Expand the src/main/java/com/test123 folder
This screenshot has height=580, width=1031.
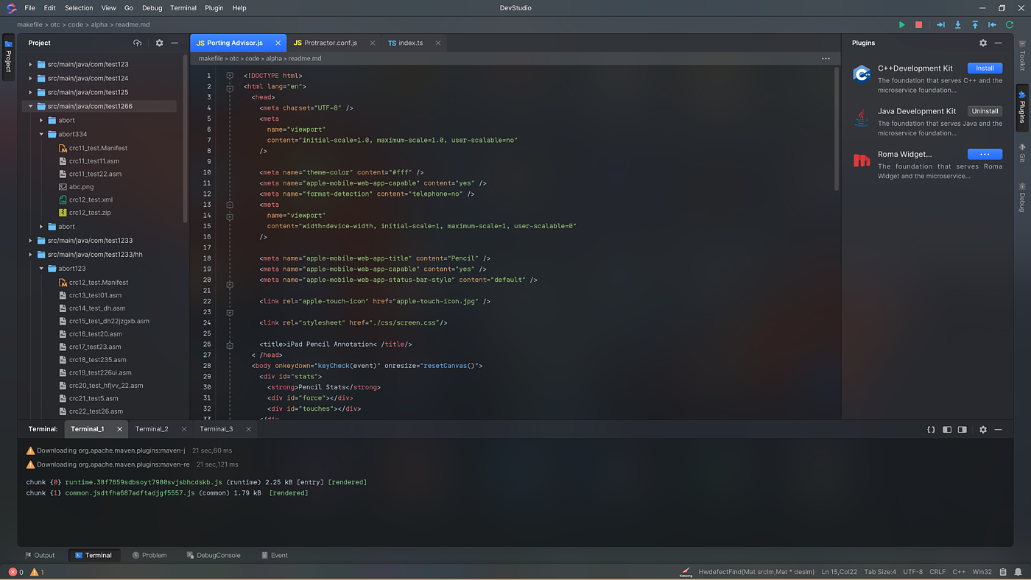point(31,65)
